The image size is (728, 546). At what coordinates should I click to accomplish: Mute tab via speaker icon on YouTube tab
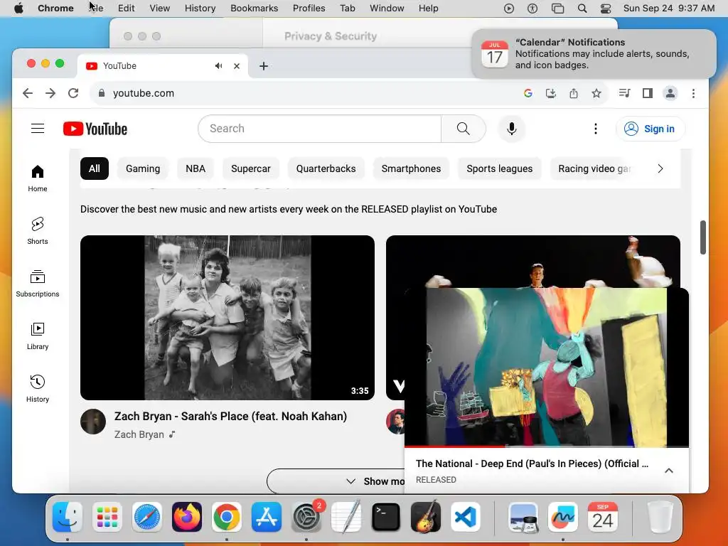point(219,66)
